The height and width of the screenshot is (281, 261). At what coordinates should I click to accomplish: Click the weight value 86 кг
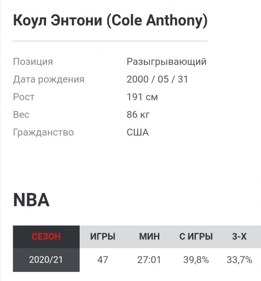138,115
